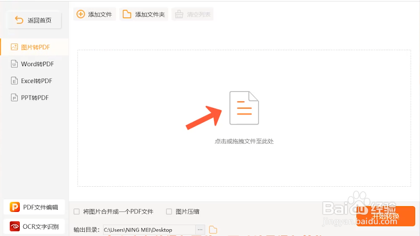Viewport: 420px width, 236px height.
Task: Click the broom icon on 清空列表
Action: [179, 14]
